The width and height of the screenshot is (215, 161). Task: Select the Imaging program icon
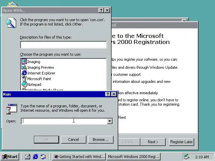click(x=24, y=61)
